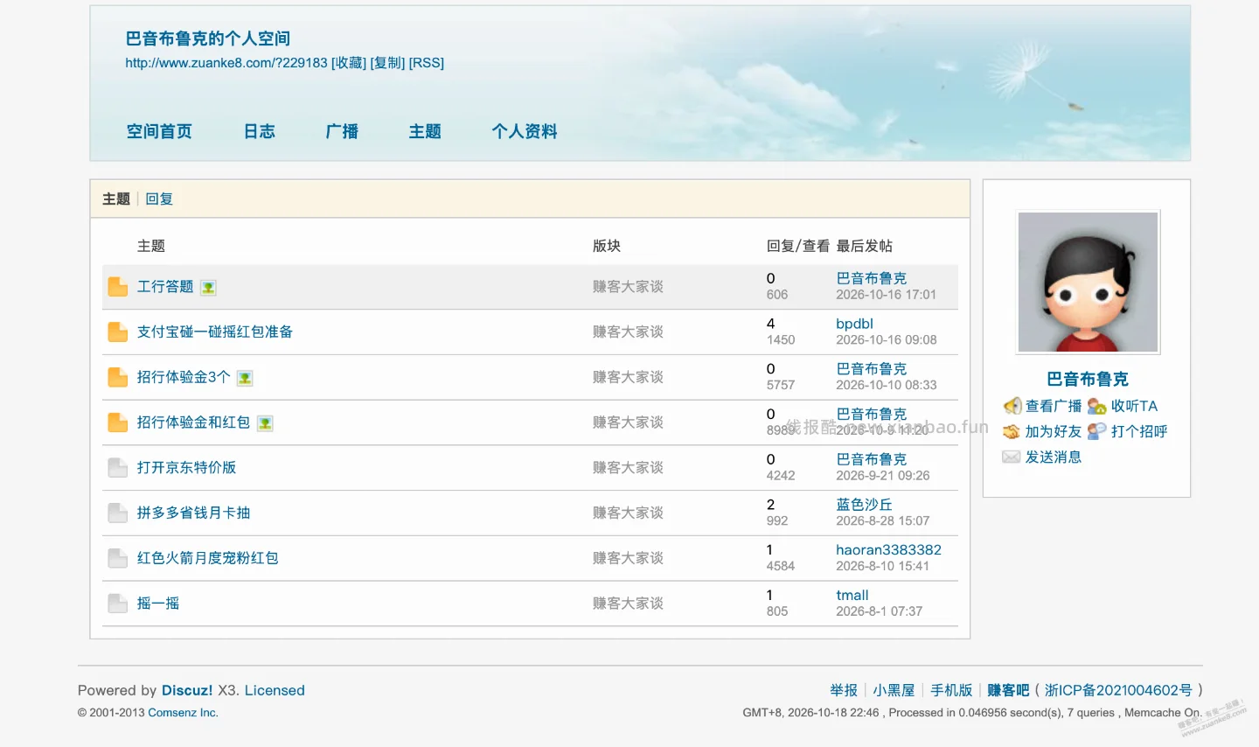Image resolution: width=1259 pixels, height=747 pixels.
Task: Open the thread 拼多多省钱月卡抽
Action: coord(194,513)
